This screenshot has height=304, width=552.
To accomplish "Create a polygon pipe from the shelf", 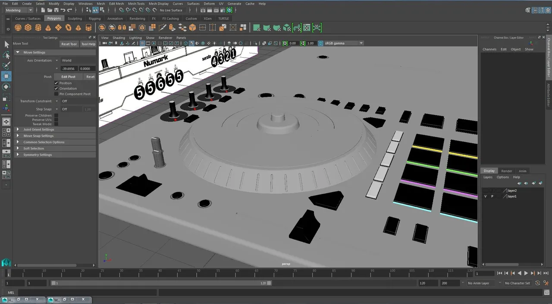I will pos(88,28).
